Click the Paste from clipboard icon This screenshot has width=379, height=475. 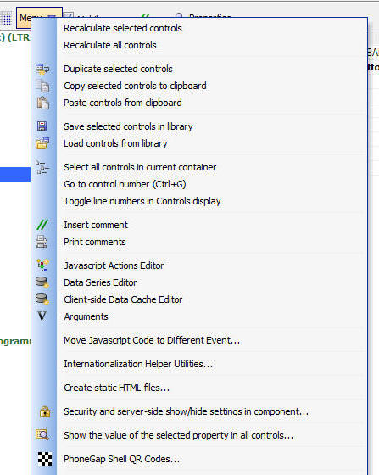(x=42, y=103)
